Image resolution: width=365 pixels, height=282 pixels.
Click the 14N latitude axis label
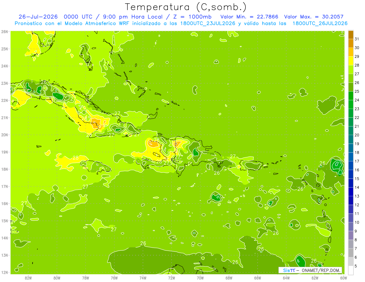5,238
